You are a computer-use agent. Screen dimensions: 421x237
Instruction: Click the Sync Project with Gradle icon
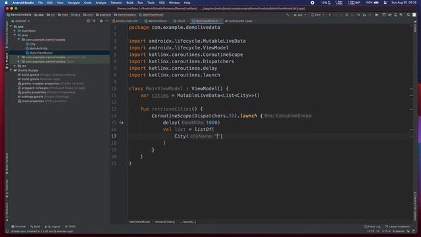tap(389, 14)
